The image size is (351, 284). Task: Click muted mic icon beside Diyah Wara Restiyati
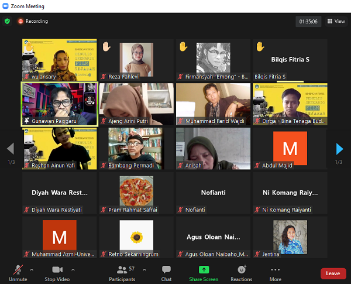click(26, 210)
